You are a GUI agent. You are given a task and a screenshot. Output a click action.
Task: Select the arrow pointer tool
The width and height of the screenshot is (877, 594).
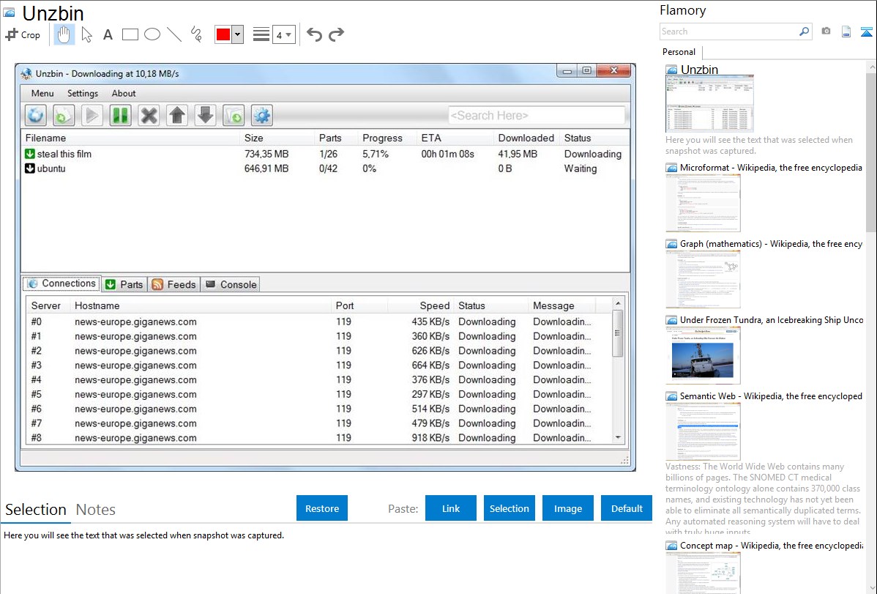click(86, 34)
